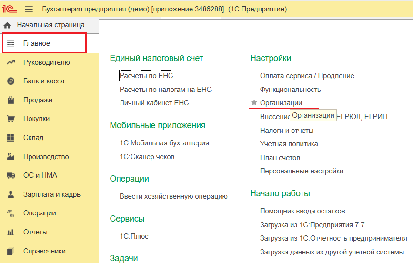
Task: Open Загрузка из 1С:Отчетность предпринимателя
Action: pos(333,239)
